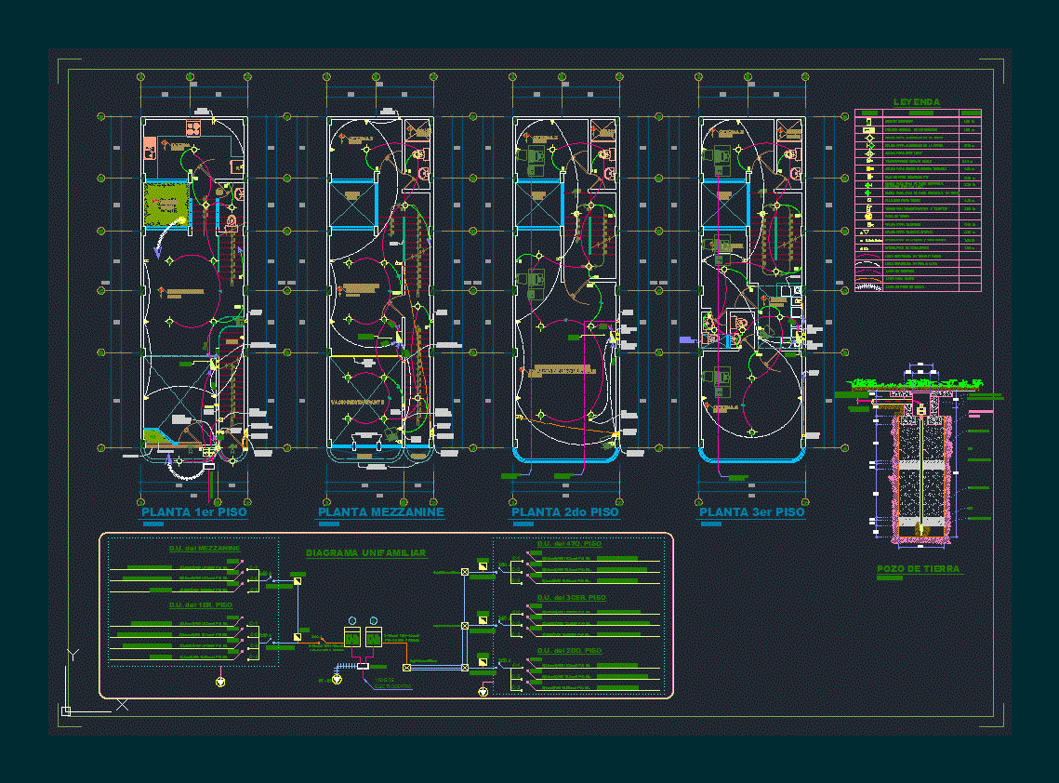Click the "PLANTA MEZZANINE" title
Viewport: 1059px width, 783px height.
(x=381, y=512)
